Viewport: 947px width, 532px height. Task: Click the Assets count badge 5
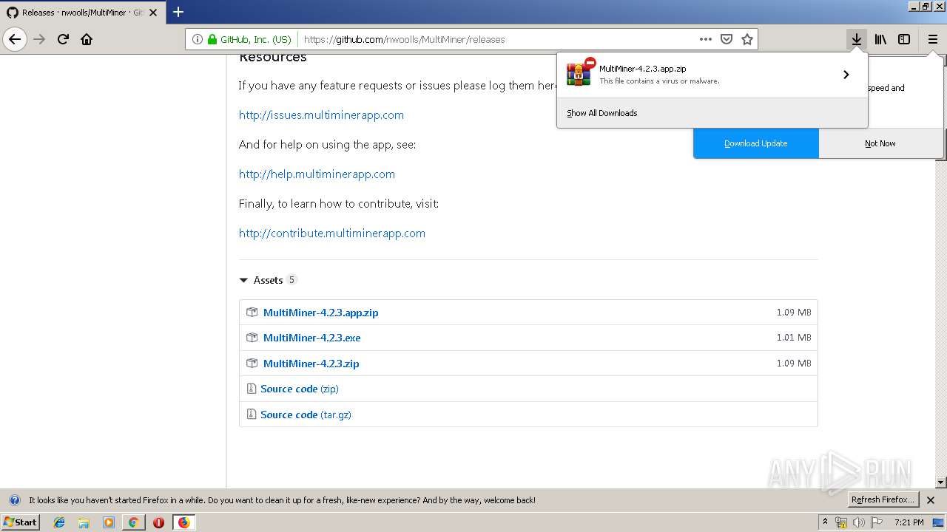[291, 280]
